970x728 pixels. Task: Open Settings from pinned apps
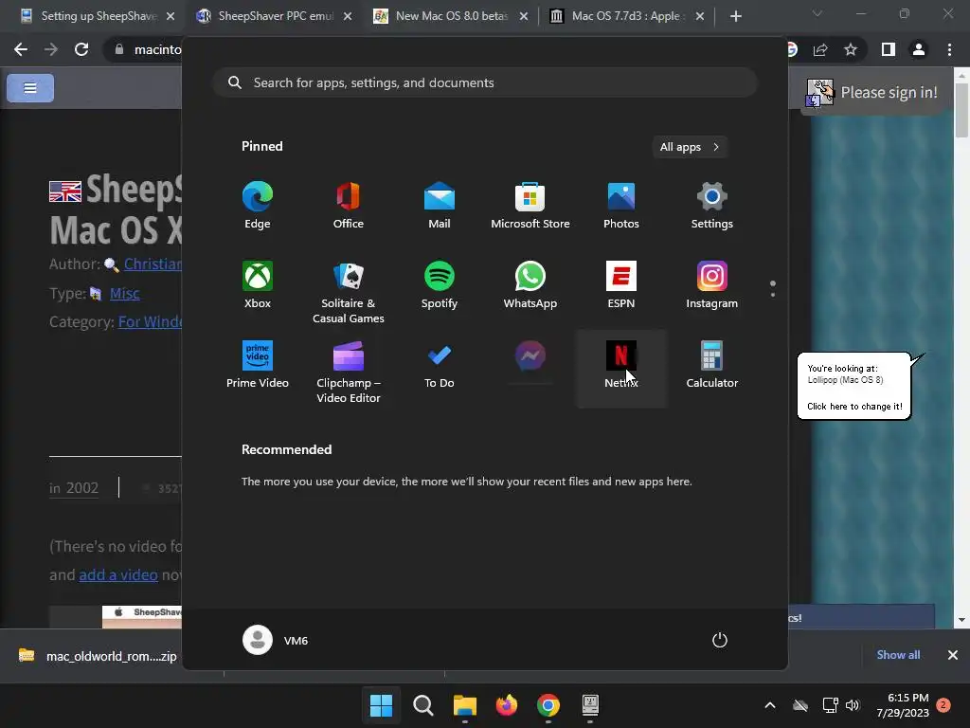click(712, 206)
